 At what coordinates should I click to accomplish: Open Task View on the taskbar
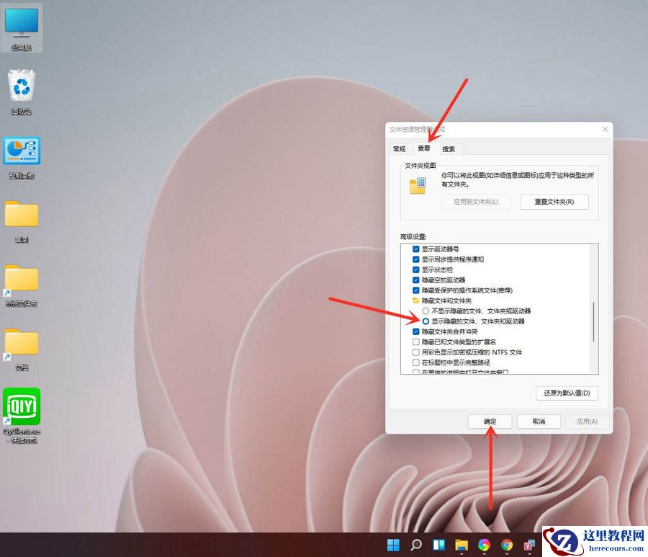coord(439,545)
